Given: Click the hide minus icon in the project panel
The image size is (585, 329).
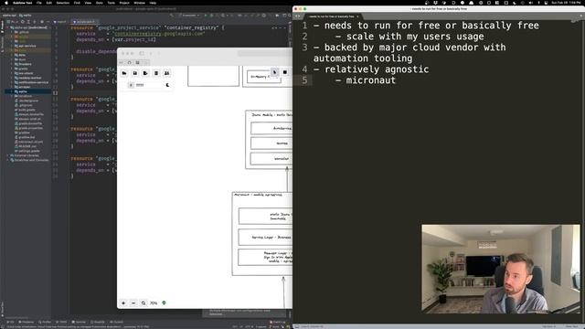Looking at the screenshot, I should click(48, 22).
